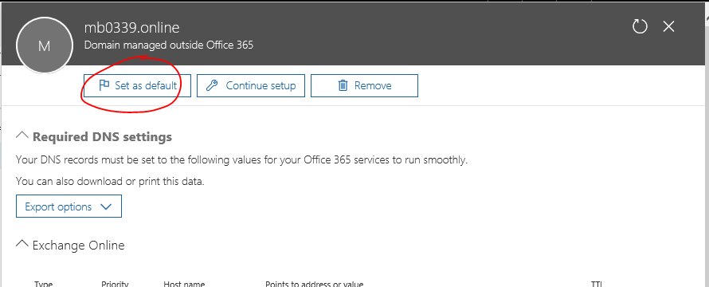
Task: Click the Set as default button
Action: [x=138, y=85]
